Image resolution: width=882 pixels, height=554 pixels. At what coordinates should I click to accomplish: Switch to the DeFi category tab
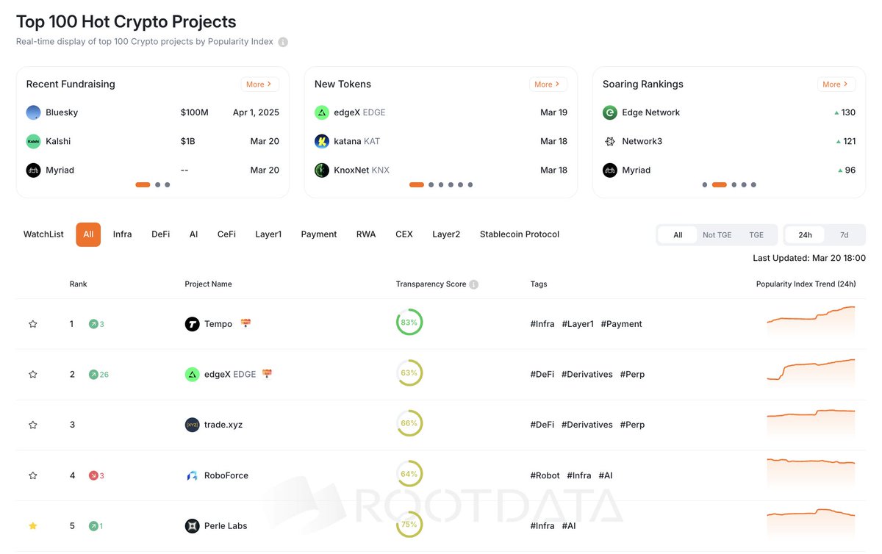click(160, 234)
